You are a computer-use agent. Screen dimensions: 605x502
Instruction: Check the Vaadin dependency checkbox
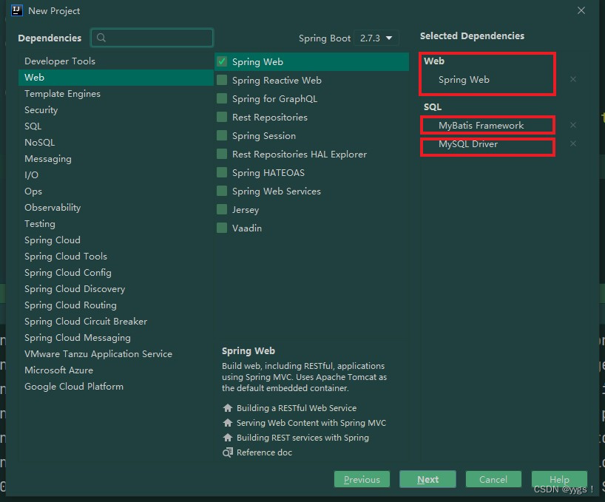[222, 228]
